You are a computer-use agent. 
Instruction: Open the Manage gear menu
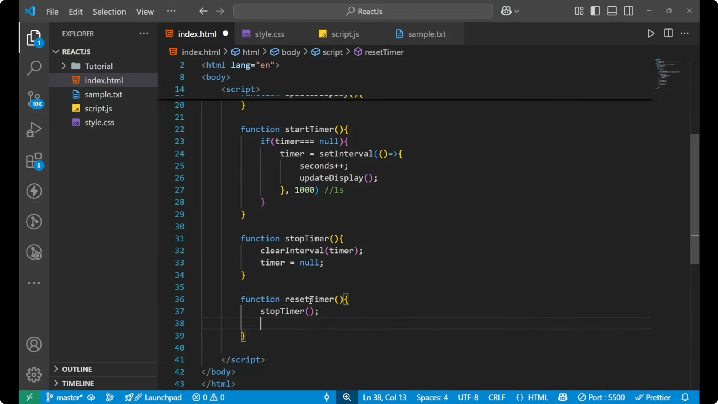[x=34, y=374]
